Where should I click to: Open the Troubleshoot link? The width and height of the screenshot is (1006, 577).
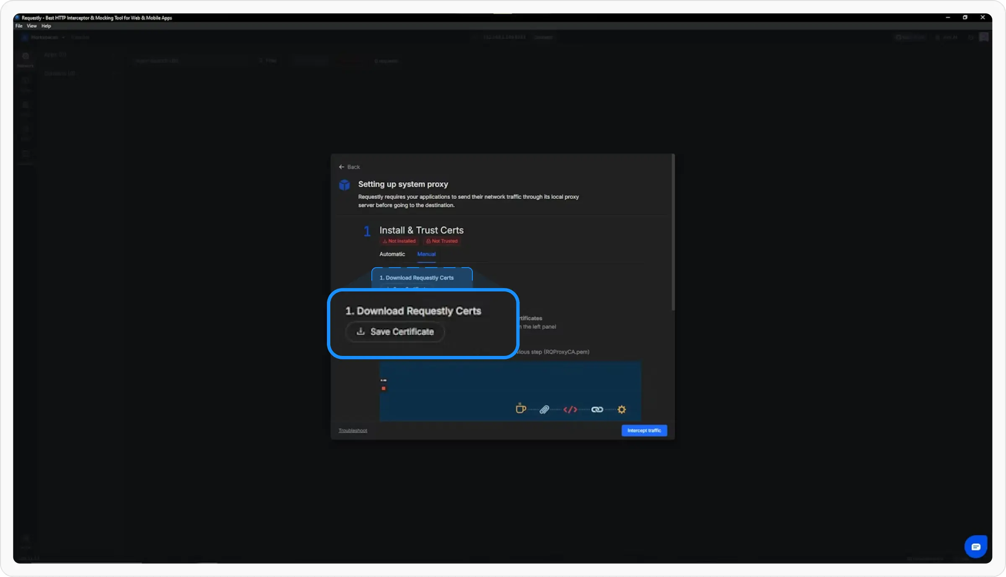point(353,430)
